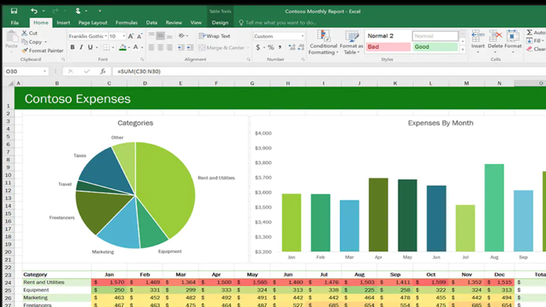Image resolution: width=546 pixels, height=307 pixels.
Task: Open the Franklin Gothic font name dropdown
Action: click(106, 36)
